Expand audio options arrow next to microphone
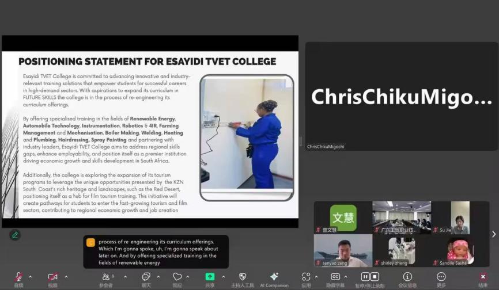The width and height of the screenshot is (499, 290). [31, 277]
